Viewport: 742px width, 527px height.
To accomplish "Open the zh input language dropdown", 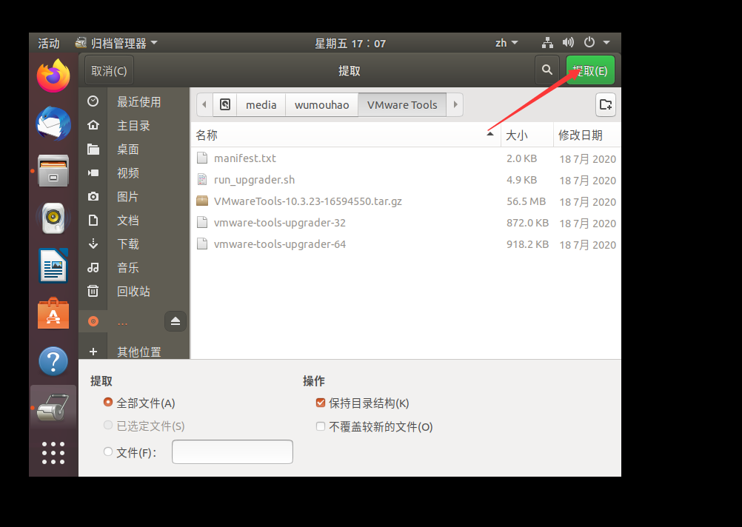I will pos(507,43).
